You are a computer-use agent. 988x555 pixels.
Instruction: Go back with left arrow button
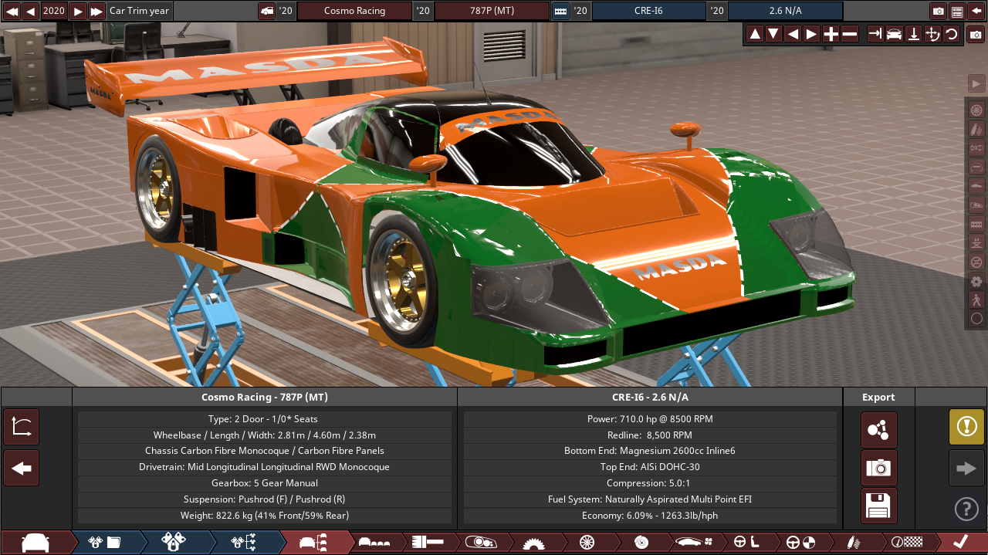(x=22, y=468)
